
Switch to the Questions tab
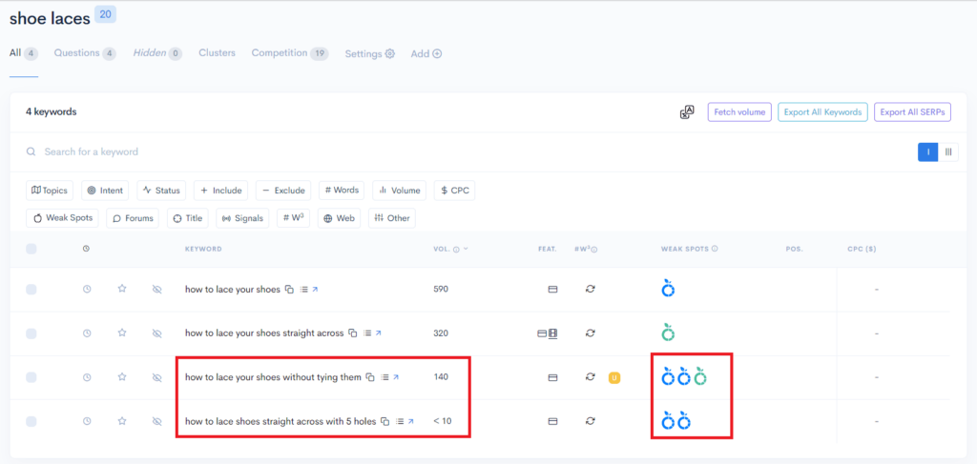[85, 53]
